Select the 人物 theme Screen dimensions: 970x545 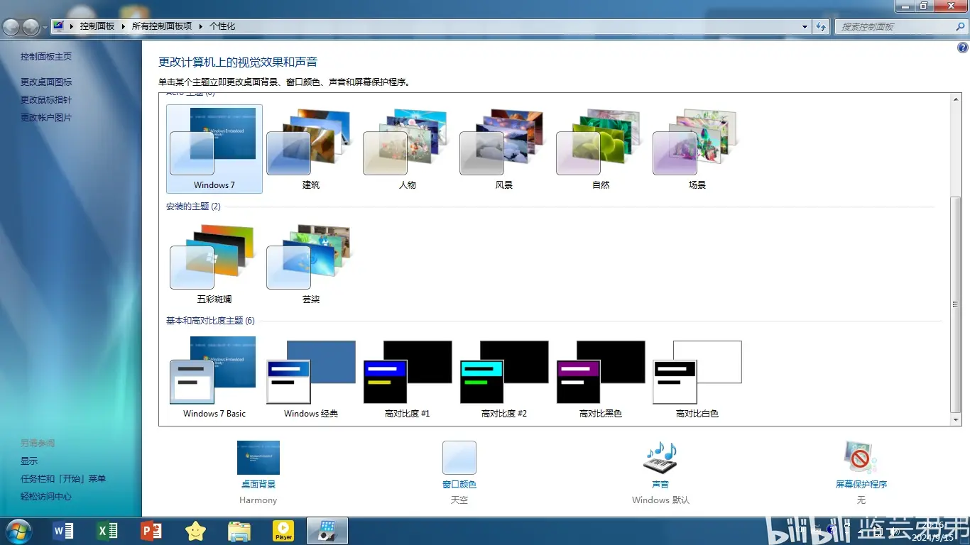coord(407,149)
